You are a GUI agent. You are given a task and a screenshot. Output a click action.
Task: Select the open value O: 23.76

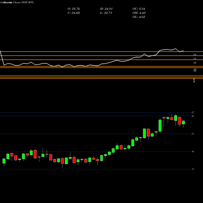tap(73, 9)
